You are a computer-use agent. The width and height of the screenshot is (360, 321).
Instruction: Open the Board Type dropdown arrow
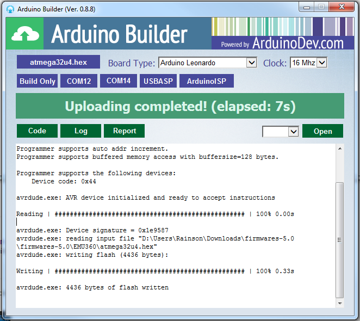point(251,63)
